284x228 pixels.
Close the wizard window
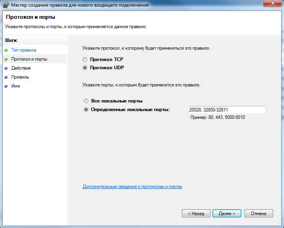(x=272, y=3)
